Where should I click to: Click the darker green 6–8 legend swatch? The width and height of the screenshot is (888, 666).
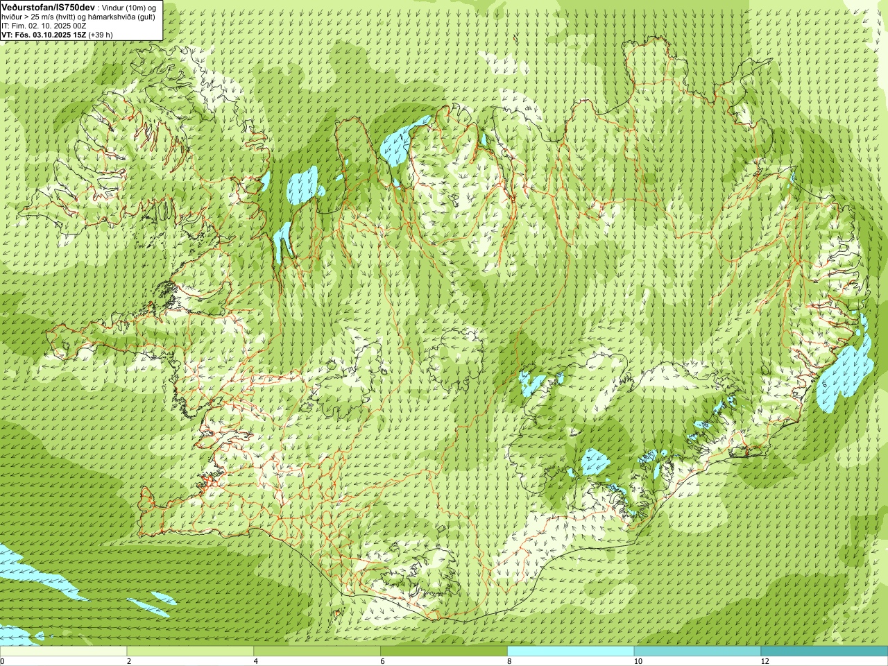pos(444,651)
